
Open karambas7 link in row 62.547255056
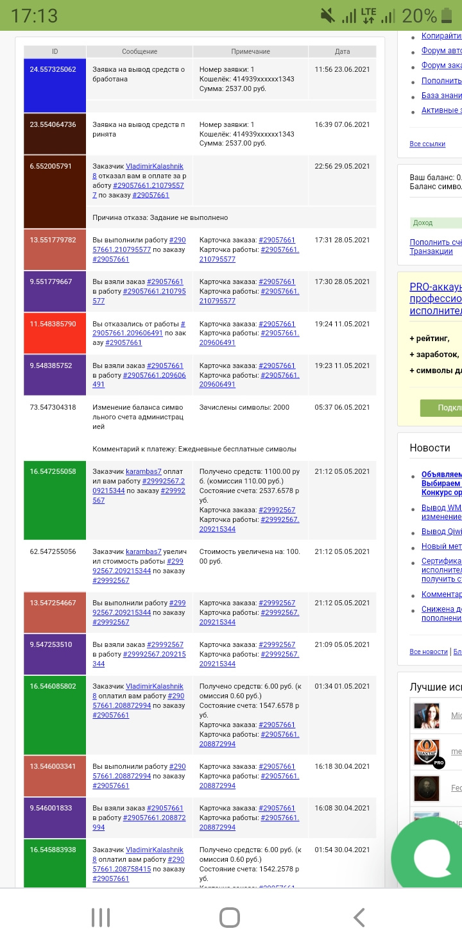tap(143, 551)
